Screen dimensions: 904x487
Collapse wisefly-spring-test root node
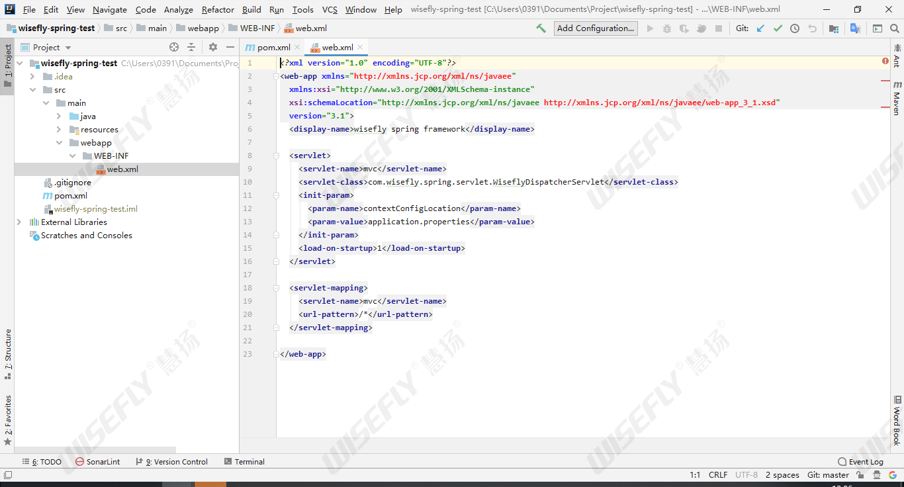click(19, 64)
